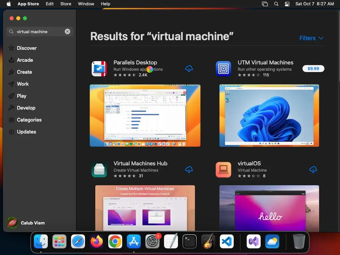Viewport: 340px width, 255px height.
Task: Launch Visual Studio Code from the Dock
Action: pos(226,241)
